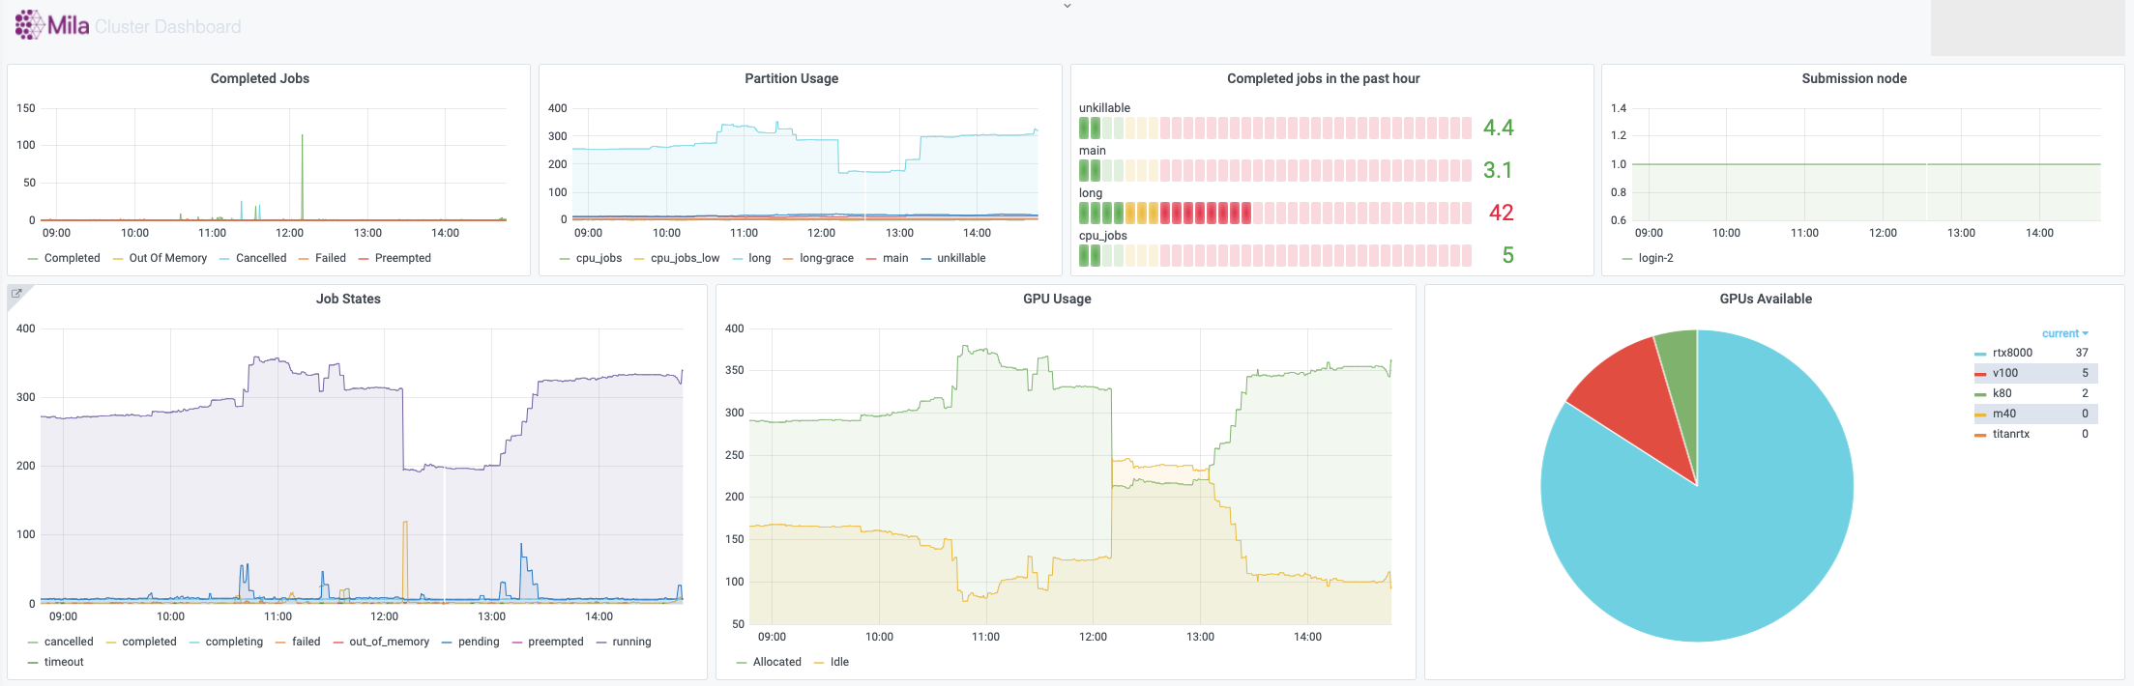Toggle Out Of Memory series in Completed Jobs
Viewport: 2134px width, 686px height.
click(167, 258)
